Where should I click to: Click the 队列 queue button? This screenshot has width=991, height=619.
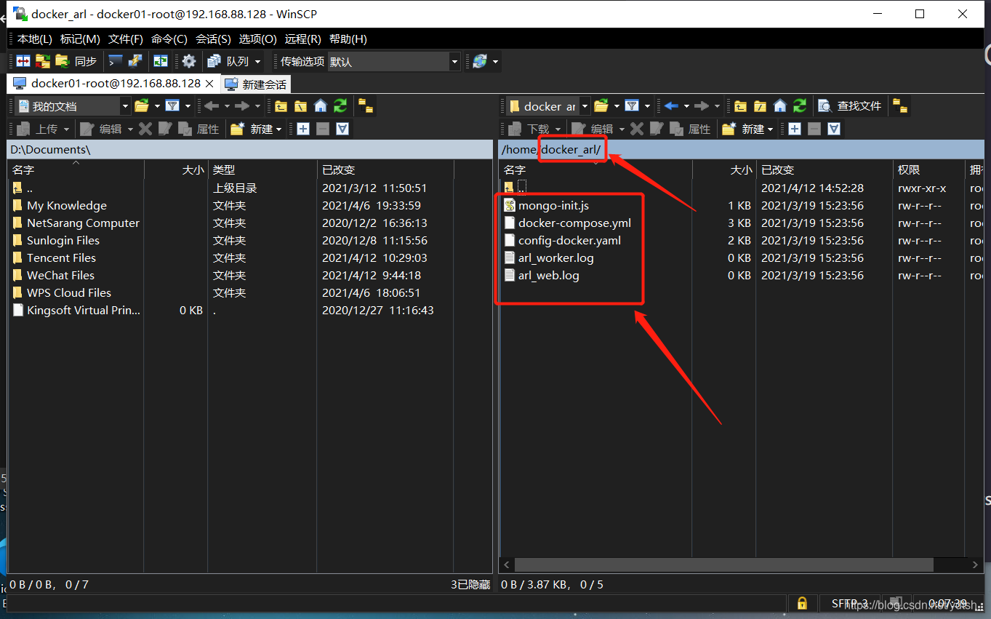[x=229, y=62]
